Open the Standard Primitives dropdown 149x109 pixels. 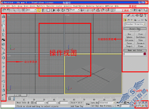135,24
